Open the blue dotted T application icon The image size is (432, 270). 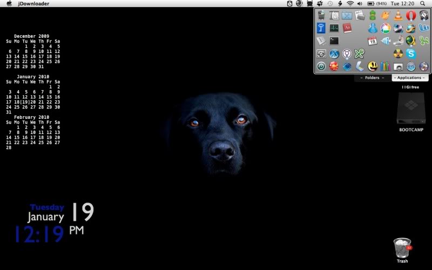tap(321, 28)
